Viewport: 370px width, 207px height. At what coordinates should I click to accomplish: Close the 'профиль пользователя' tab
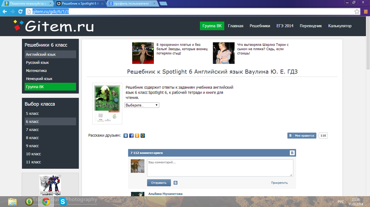pos(155,4)
